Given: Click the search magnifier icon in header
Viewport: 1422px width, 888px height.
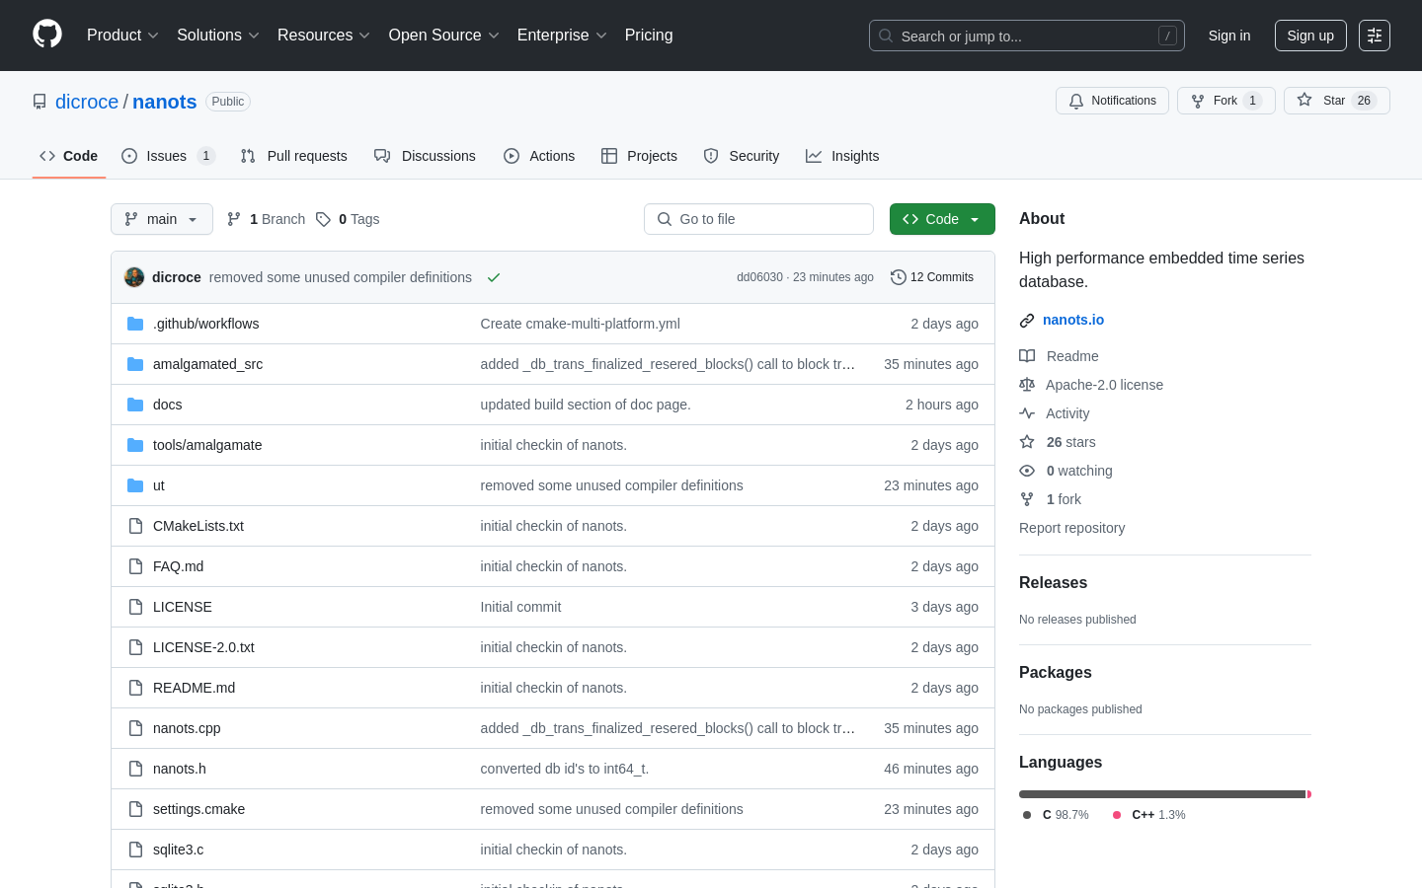Looking at the screenshot, I should point(886,36).
